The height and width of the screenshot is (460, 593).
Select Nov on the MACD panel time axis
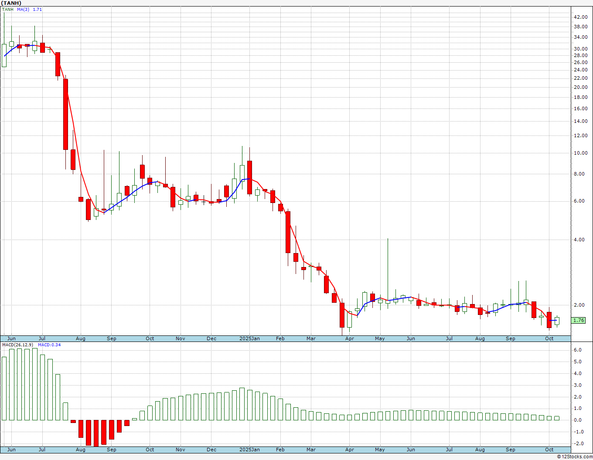click(181, 450)
